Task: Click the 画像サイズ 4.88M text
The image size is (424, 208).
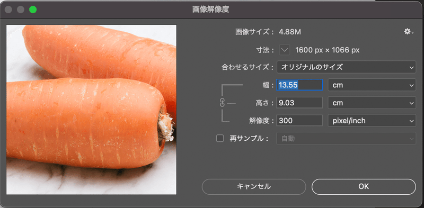Action: point(268,32)
